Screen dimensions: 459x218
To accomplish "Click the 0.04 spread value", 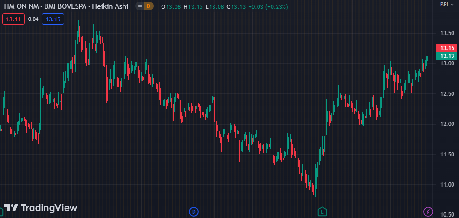I will [33, 19].
